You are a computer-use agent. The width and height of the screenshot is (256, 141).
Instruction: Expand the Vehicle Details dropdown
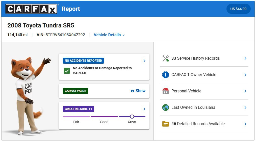click(x=109, y=35)
